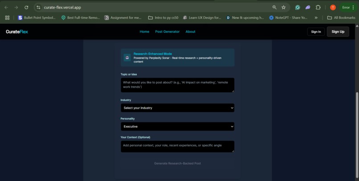Click the Research-Enhanced Mode heading
Image resolution: width=359 pixels, height=181 pixels.
153,54
